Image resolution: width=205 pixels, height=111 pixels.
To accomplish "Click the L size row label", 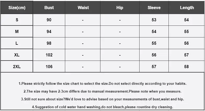I will pos(17,43).
